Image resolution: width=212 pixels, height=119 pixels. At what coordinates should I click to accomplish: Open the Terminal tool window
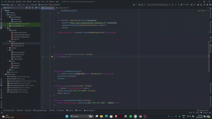tap(70, 110)
